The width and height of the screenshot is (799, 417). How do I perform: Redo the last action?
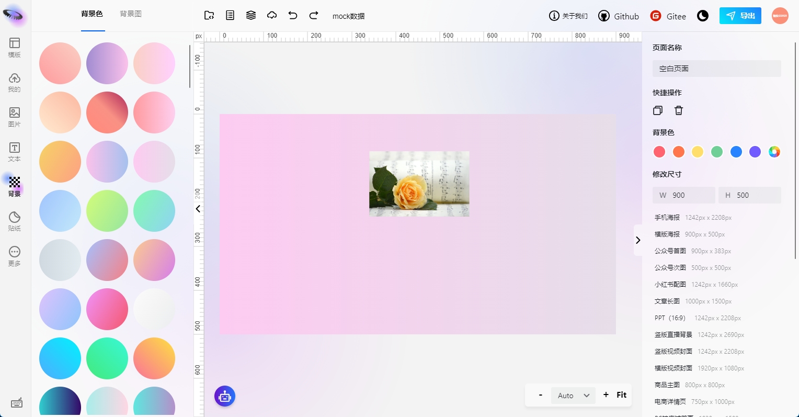tap(314, 16)
